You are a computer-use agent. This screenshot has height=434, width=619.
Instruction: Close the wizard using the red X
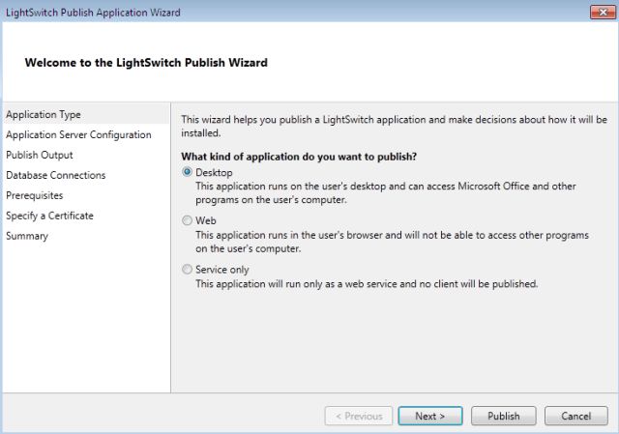click(597, 12)
